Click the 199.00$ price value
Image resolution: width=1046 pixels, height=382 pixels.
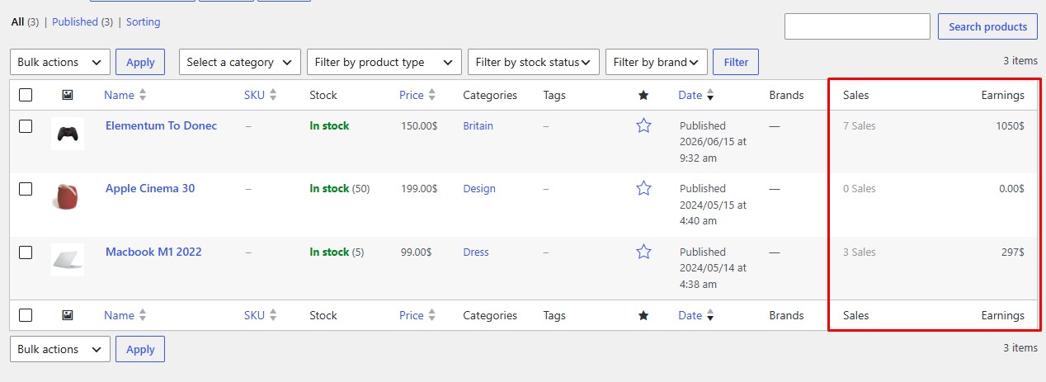point(419,188)
